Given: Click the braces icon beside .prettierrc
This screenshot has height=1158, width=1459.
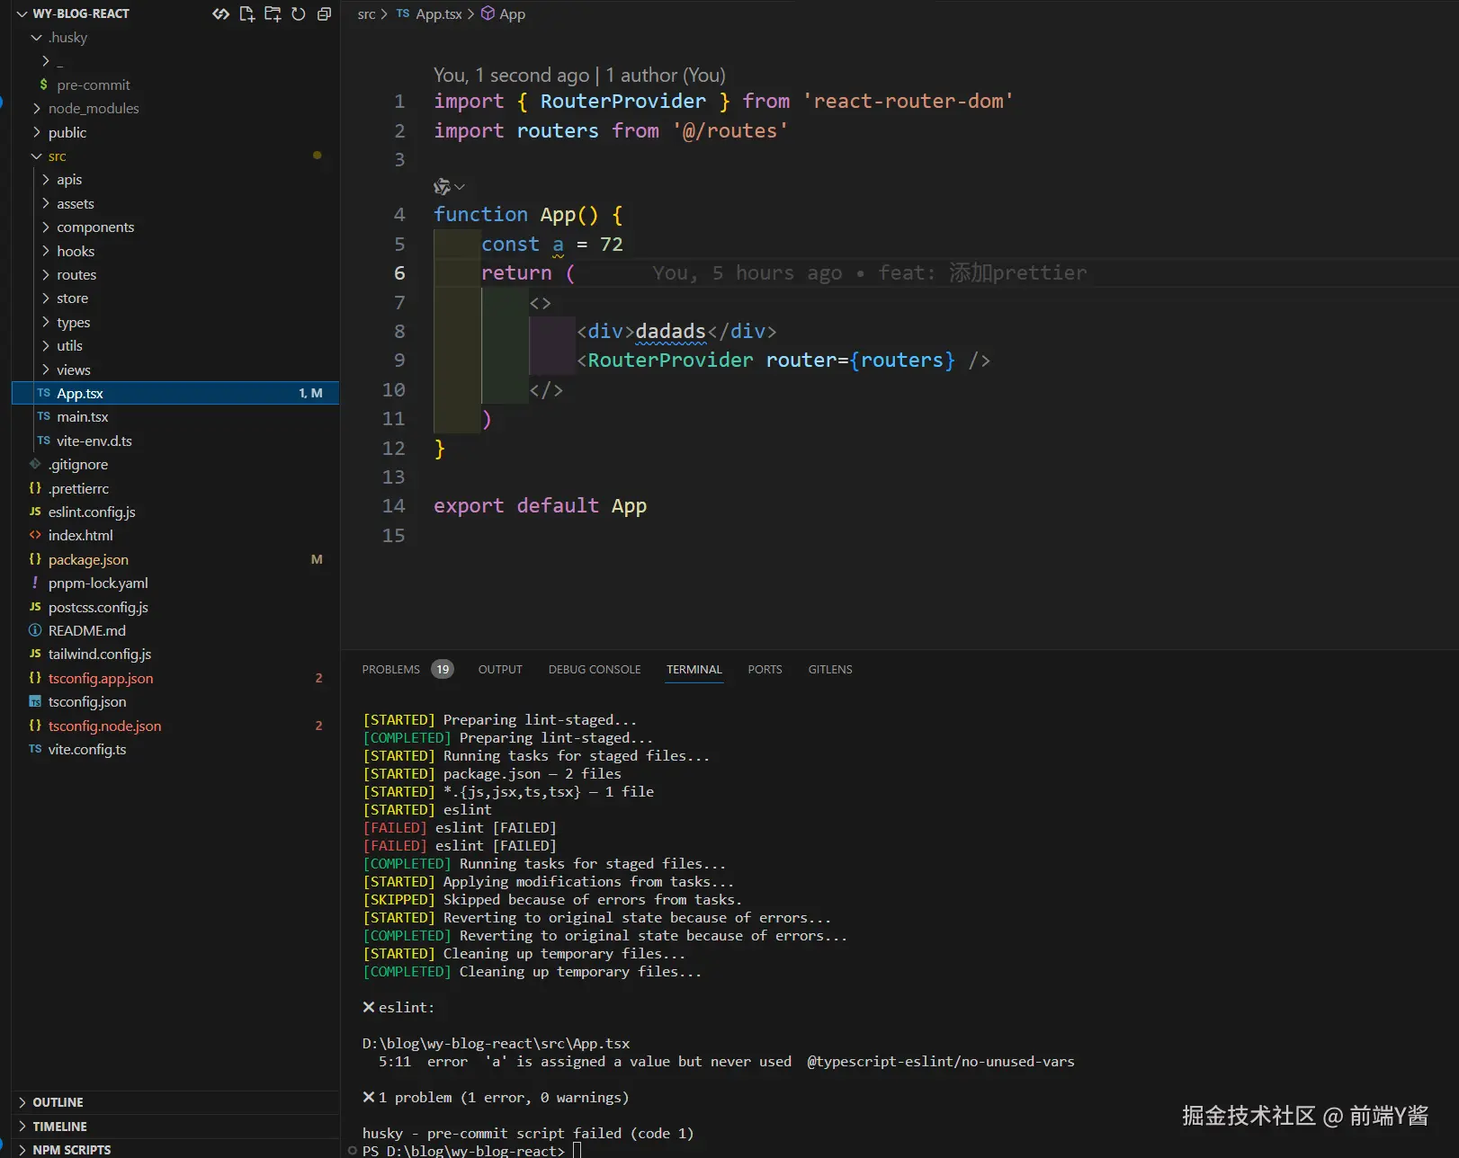Looking at the screenshot, I should [35, 488].
